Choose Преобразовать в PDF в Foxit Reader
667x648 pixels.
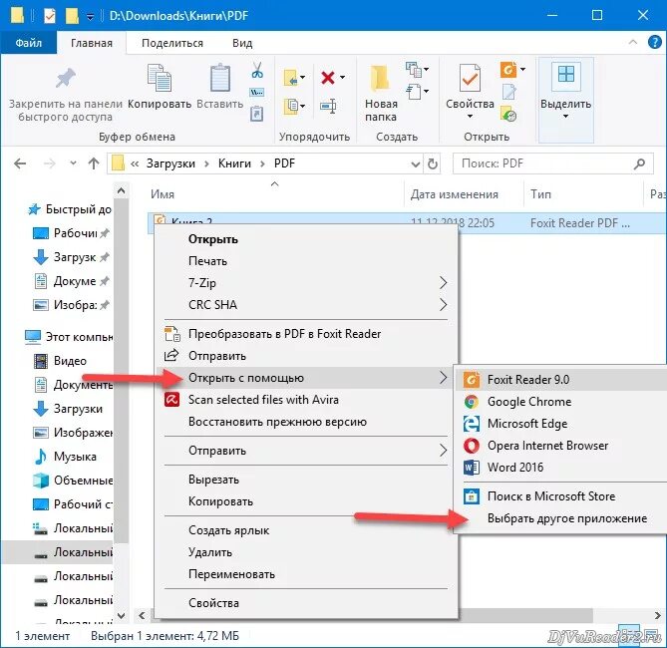306,334
